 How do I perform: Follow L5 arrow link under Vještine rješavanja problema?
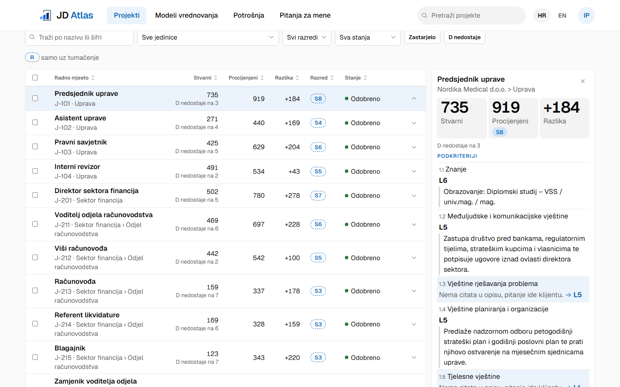pos(573,295)
